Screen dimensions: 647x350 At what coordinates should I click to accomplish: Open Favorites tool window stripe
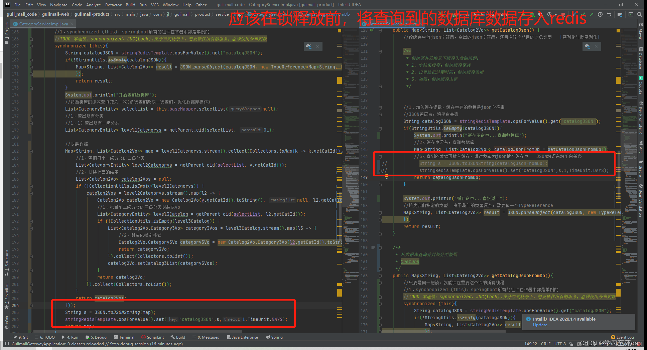[7, 296]
